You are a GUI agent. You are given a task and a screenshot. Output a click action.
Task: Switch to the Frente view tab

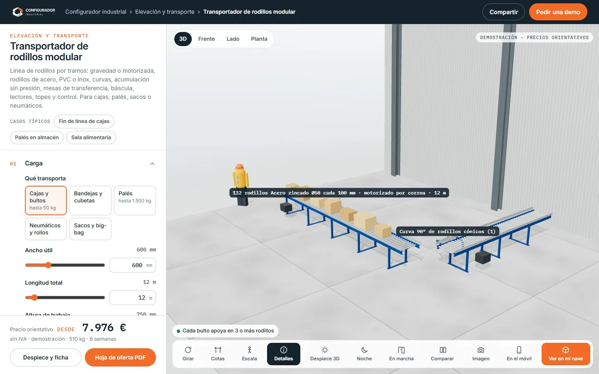click(x=207, y=39)
